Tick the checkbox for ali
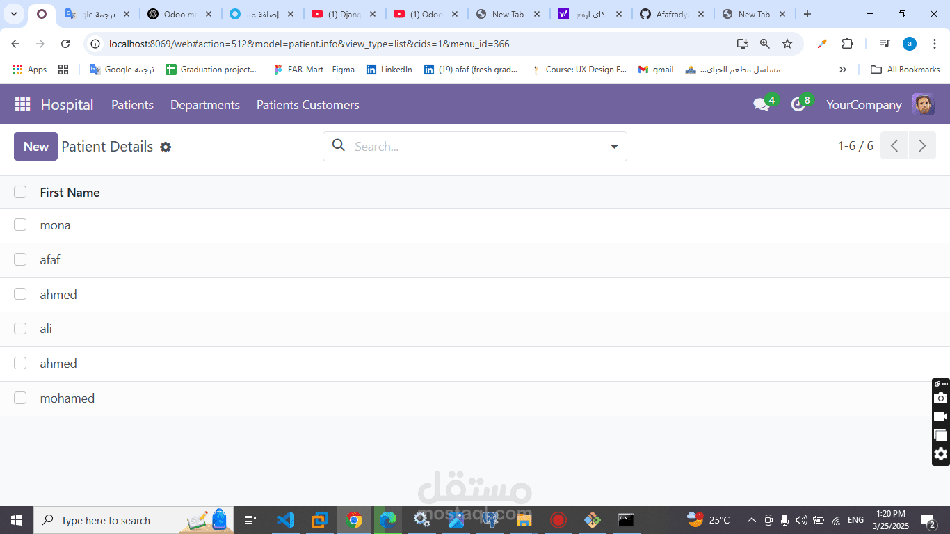 coord(20,328)
